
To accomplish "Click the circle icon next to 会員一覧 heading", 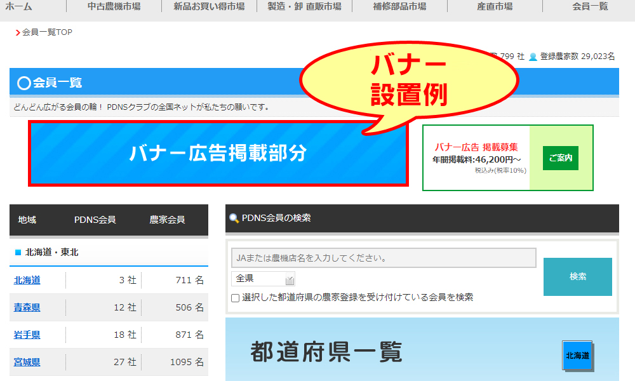I will point(24,83).
